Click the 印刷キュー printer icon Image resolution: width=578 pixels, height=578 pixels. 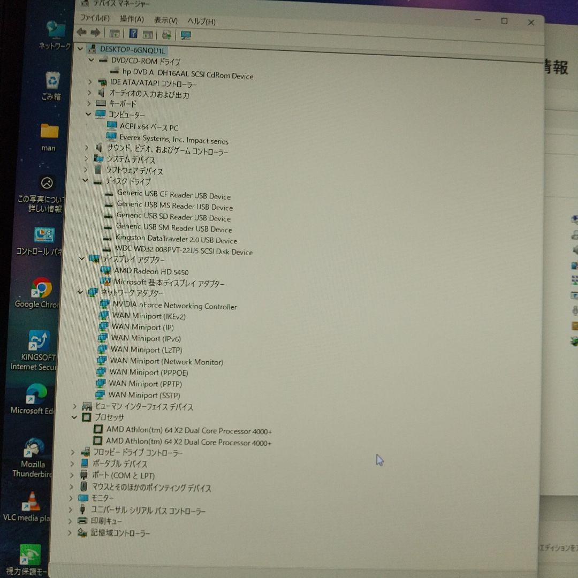(82, 521)
